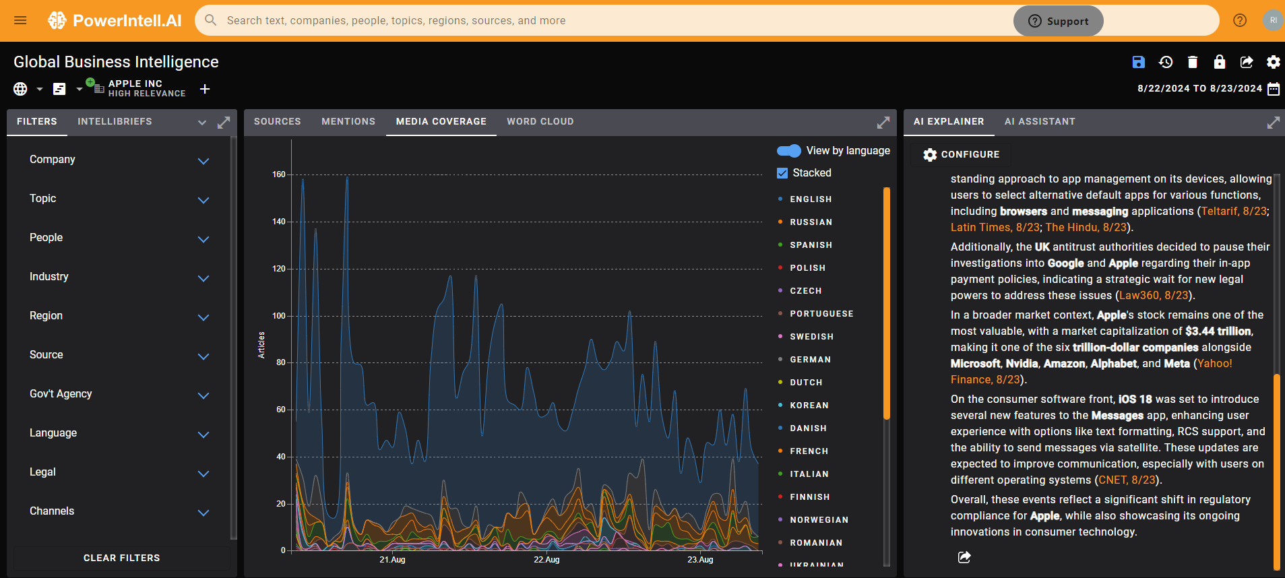This screenshot has height=578, width=1285.
Task: Share the AI explainer summary
Action: coord(964,557)
